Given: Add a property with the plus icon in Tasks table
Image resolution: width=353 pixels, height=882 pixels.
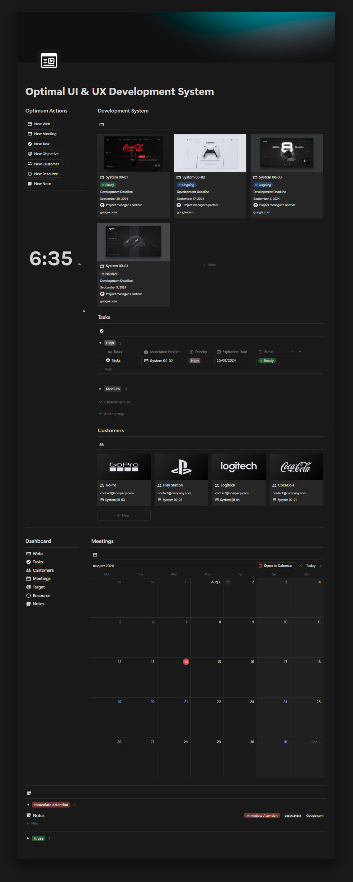Looking at the screenshot, I should click(x=292, y=352).
